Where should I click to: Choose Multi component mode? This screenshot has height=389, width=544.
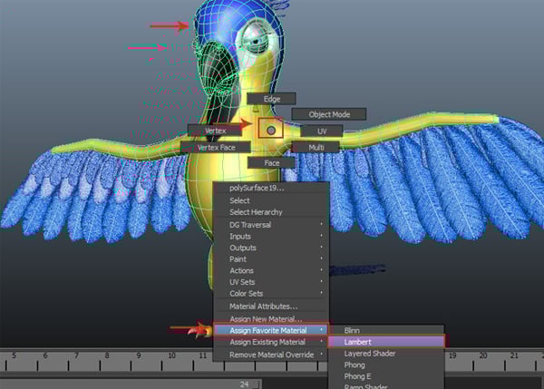click(x=316, y=147)
